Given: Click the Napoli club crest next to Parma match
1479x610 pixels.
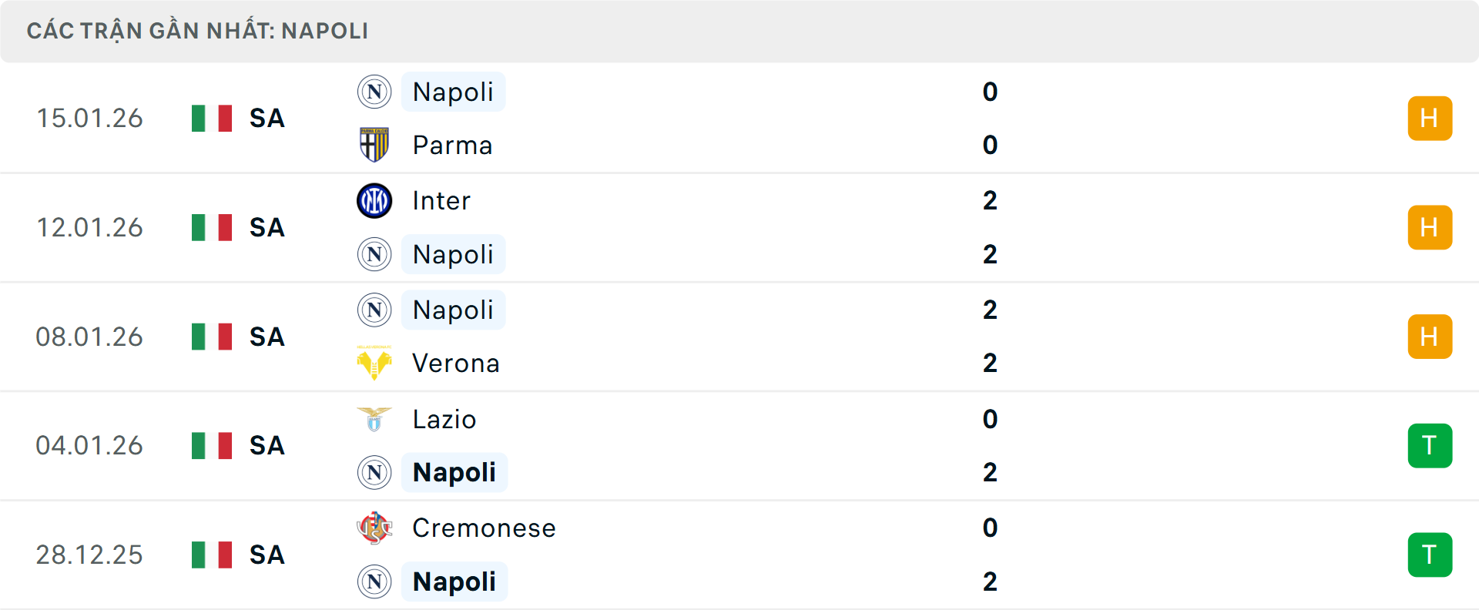Looking at the screenshot, I should click(x=374, y=92).
